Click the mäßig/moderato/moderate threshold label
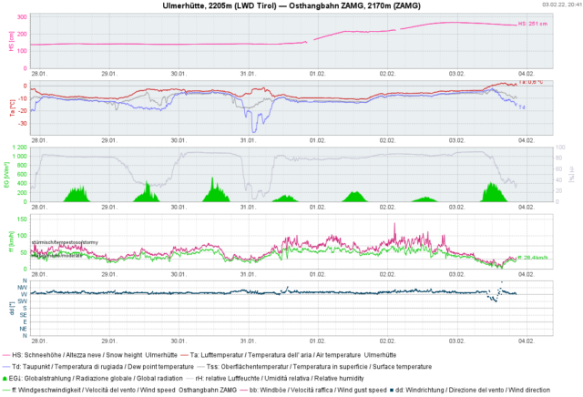This screenshot has height=397, width=583. (56, 256)
